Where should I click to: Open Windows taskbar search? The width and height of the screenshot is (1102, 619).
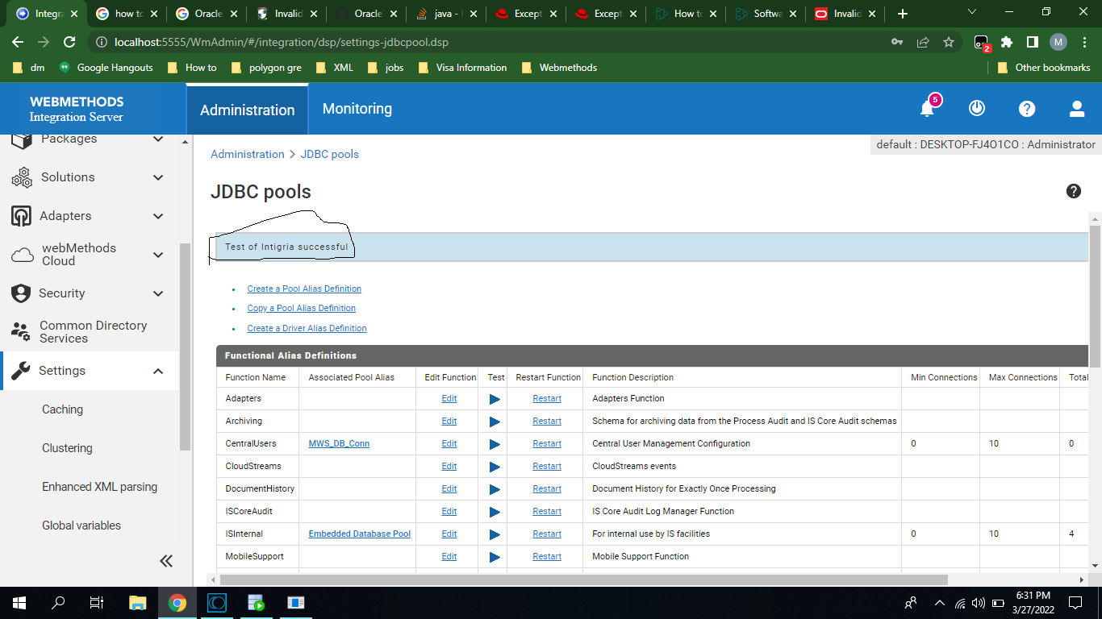[58, 603]
